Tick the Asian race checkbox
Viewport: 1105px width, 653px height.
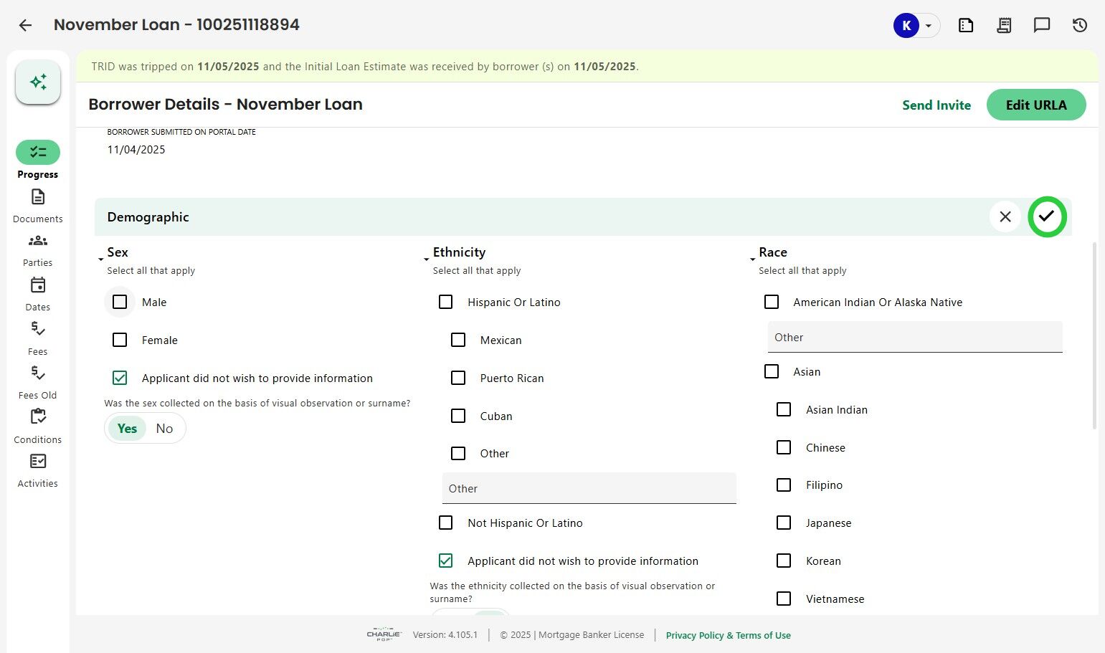[x=772, y=372]
